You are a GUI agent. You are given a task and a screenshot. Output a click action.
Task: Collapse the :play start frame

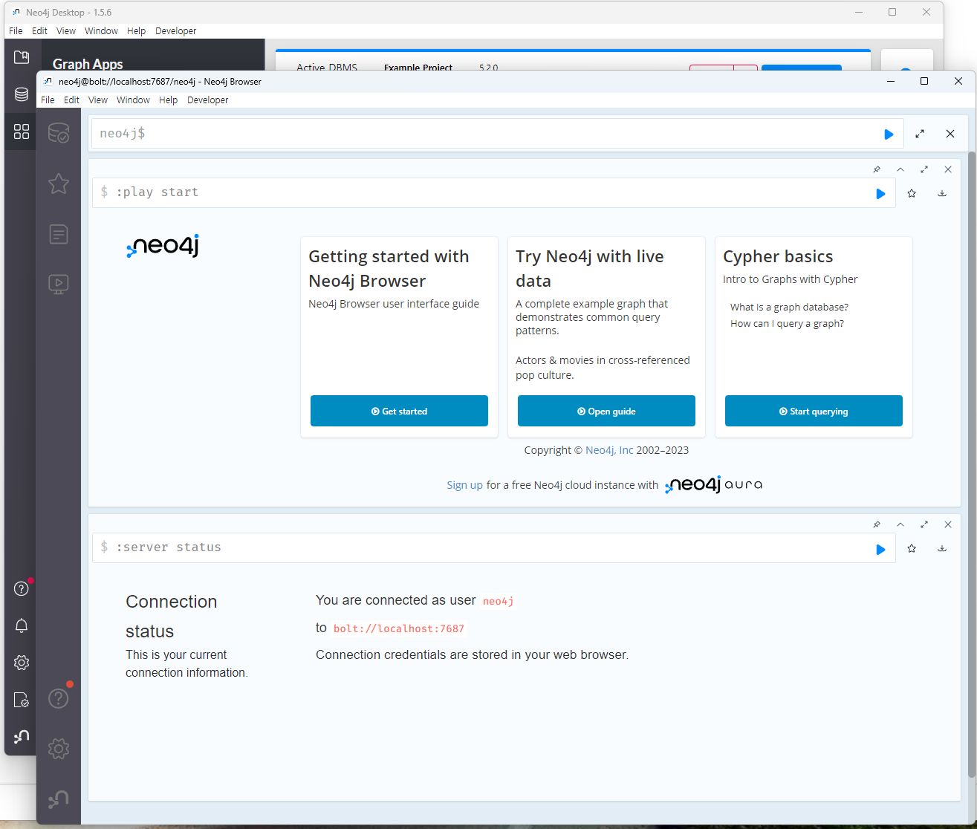point(900,169)
